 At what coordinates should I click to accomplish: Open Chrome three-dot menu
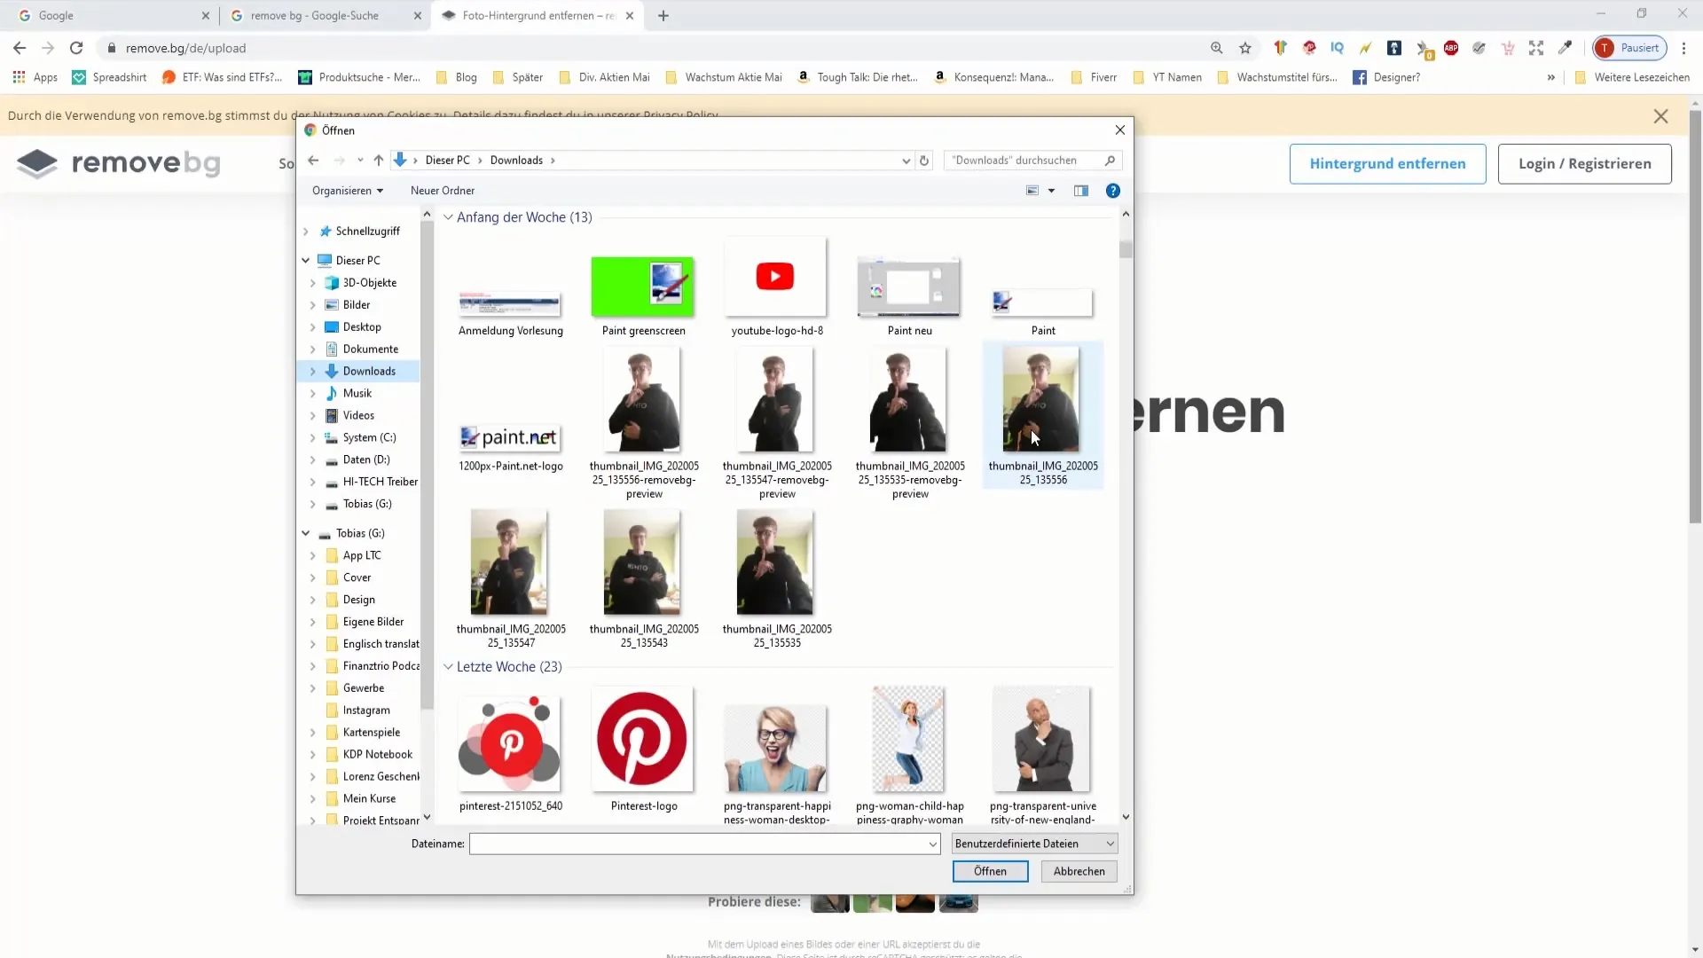tap(1683, 48)
